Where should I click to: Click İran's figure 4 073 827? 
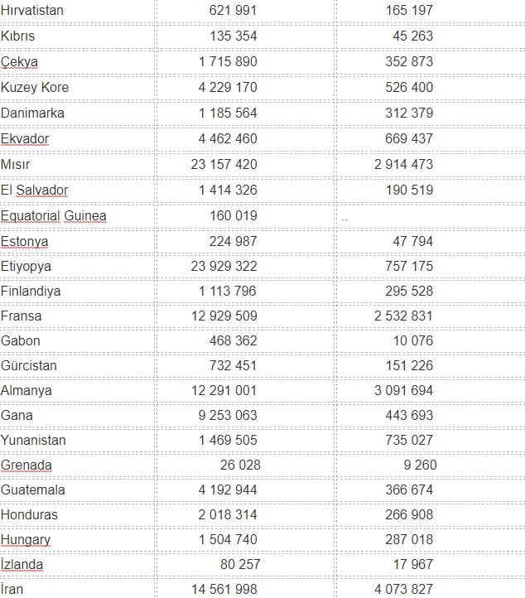pos(403,589)
